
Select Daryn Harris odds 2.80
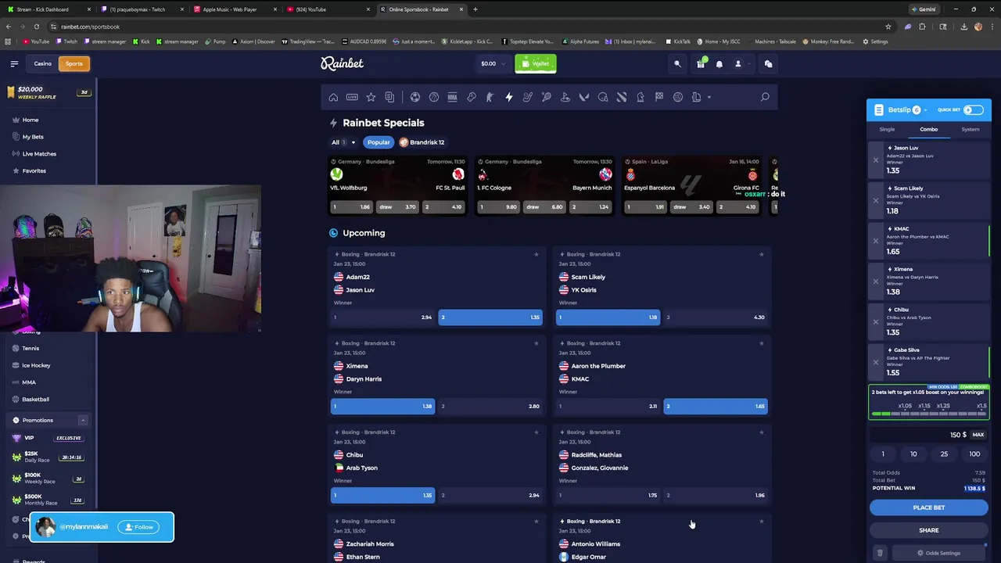click(490, 406)
